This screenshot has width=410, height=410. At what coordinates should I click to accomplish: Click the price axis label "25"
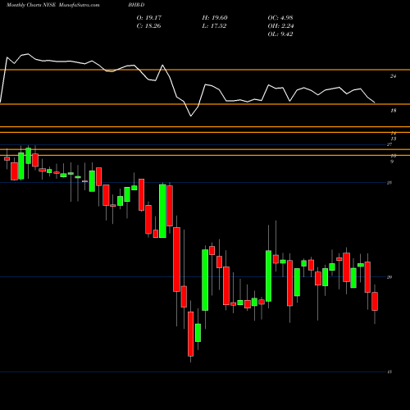coord(389,183)
